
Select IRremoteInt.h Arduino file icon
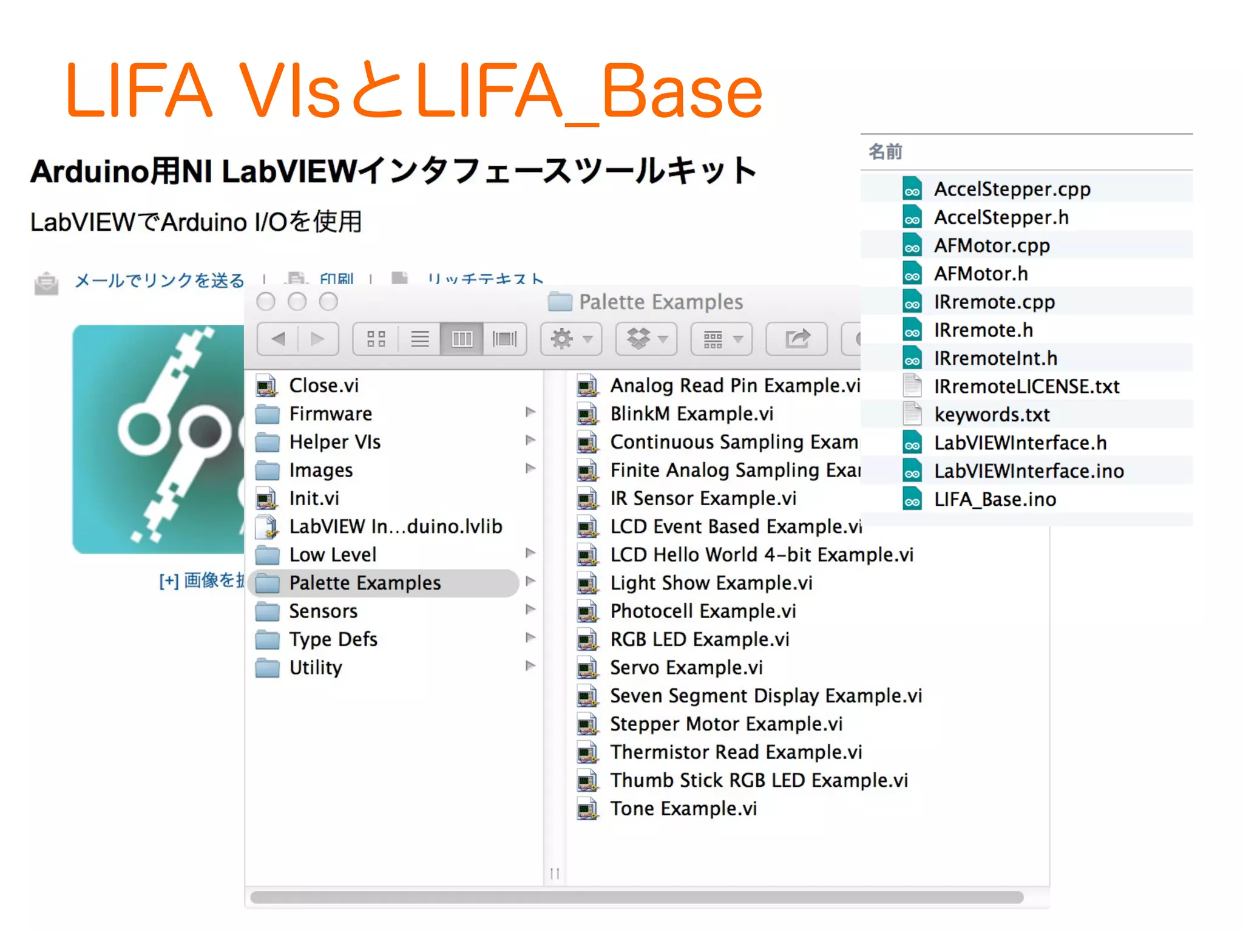[x=912, y=358]
